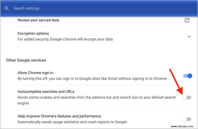Click the Encryption options title

pos(33,34)
